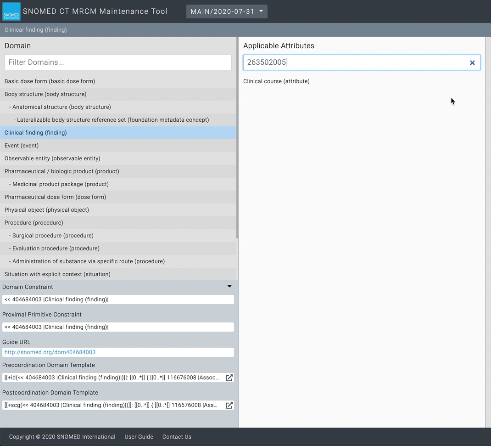Image resolution: width=491 pixels, height=446 pixels.
Task: Open the User Guide footer link
Action: (139, 437)
